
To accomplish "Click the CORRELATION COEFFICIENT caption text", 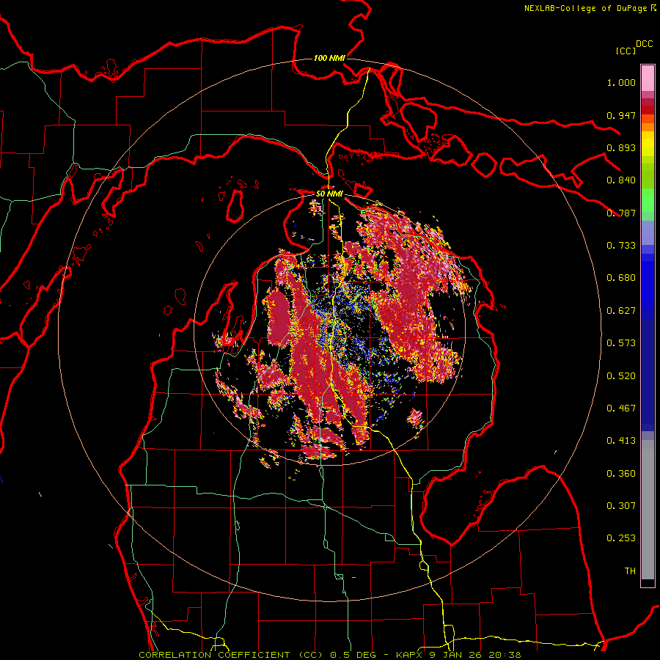I will 330,655.
